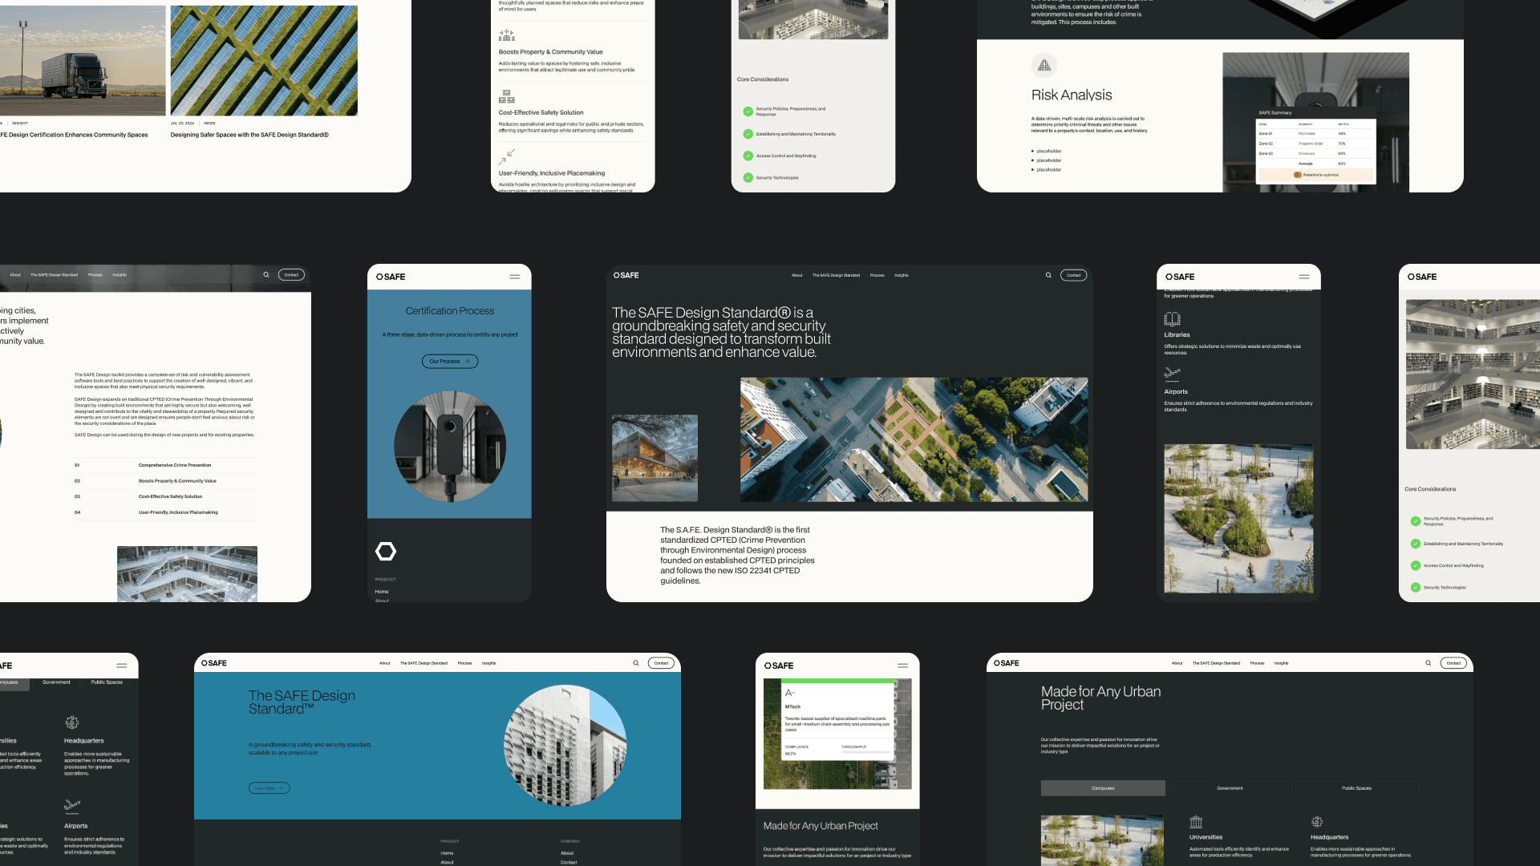The image size is (1540, 866).
Task: Click search icon on the blue SAFE Design Standard™ page
Action: click(x=636, y=663)
